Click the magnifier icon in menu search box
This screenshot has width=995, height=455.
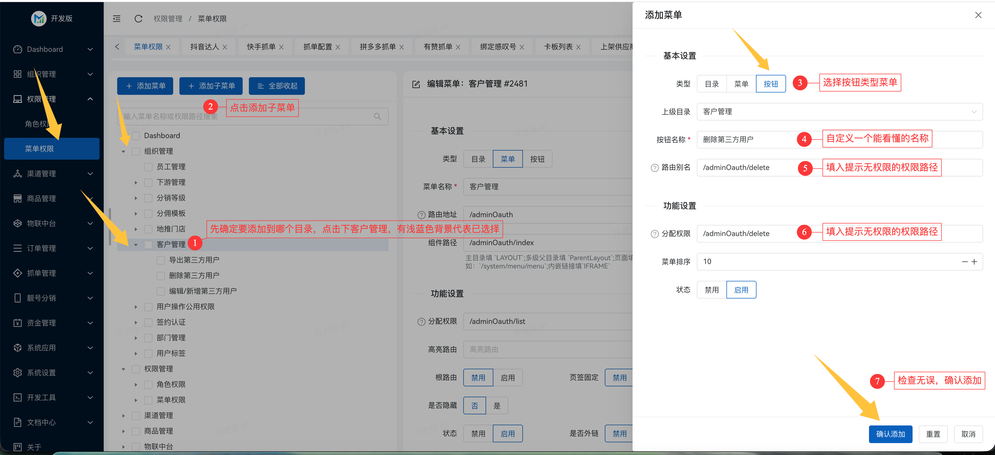click(x=377, y=116)
